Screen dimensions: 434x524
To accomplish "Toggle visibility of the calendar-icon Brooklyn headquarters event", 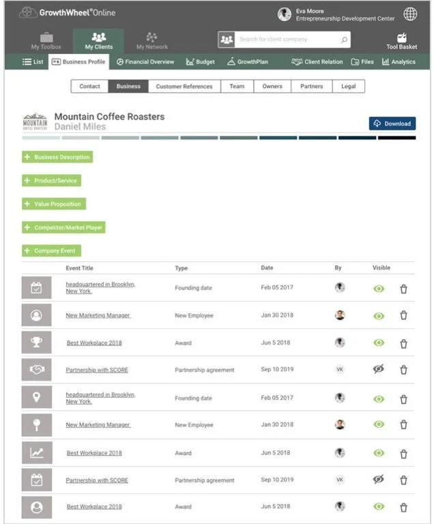I will (x=379, y=289).
